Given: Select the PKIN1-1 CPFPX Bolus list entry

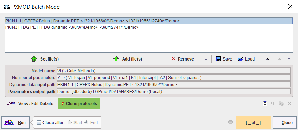Looking at the screenshot, I should tap(149, 21).
